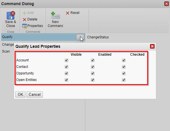170x131 pixels.
Task: Open the Properties command icon
Action: tap(25, 26)
